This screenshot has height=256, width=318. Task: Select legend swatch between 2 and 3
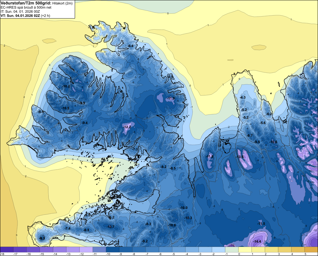[x=272, y=250]
